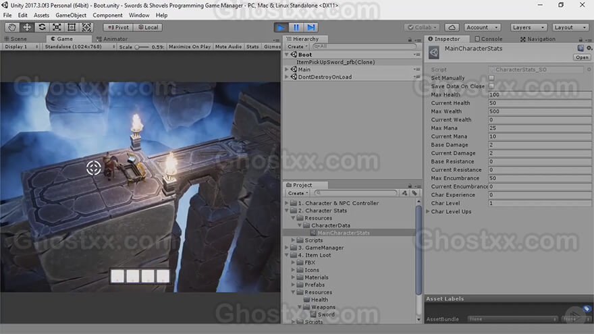Toggle Local/Global handle rotation
594x334 pixels.
pos(148,27)
